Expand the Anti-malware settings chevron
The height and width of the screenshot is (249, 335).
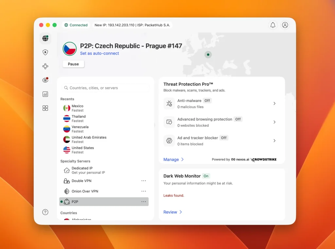274,104
